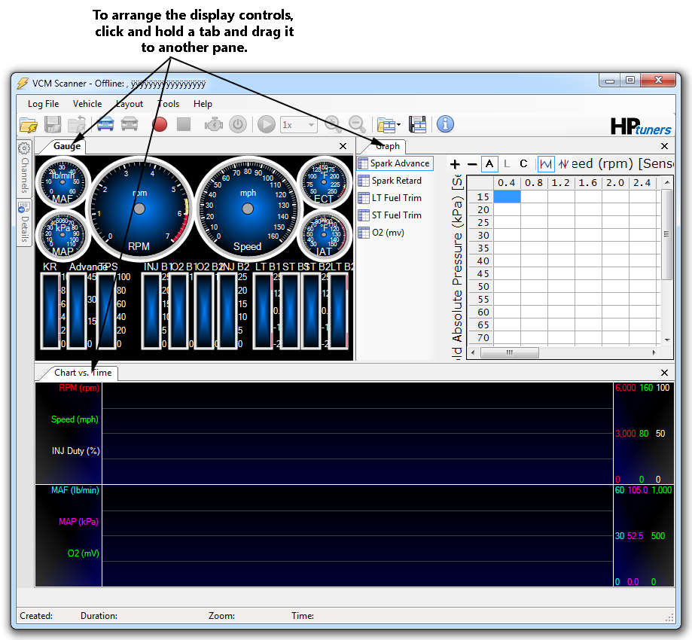Toggle the line-graph view button in graph toolbar
692x640 pixels.
[x=546, y=164]
